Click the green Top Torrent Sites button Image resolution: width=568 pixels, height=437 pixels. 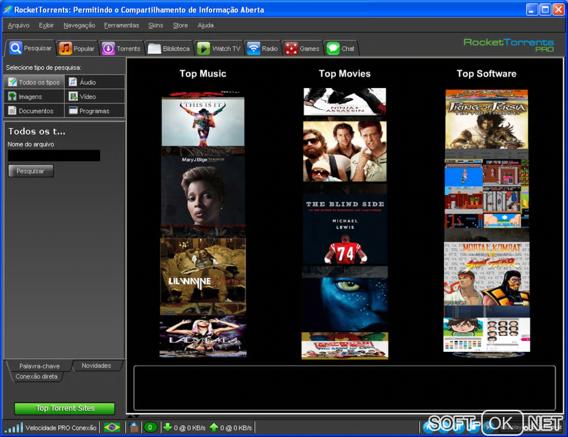point(65,409)
